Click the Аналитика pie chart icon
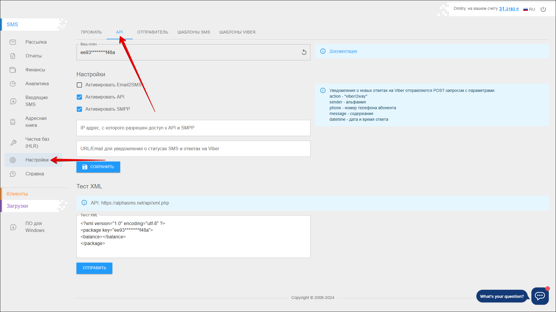Image resolution: width=556 pixels, height=312 pixels. point(13,84)
